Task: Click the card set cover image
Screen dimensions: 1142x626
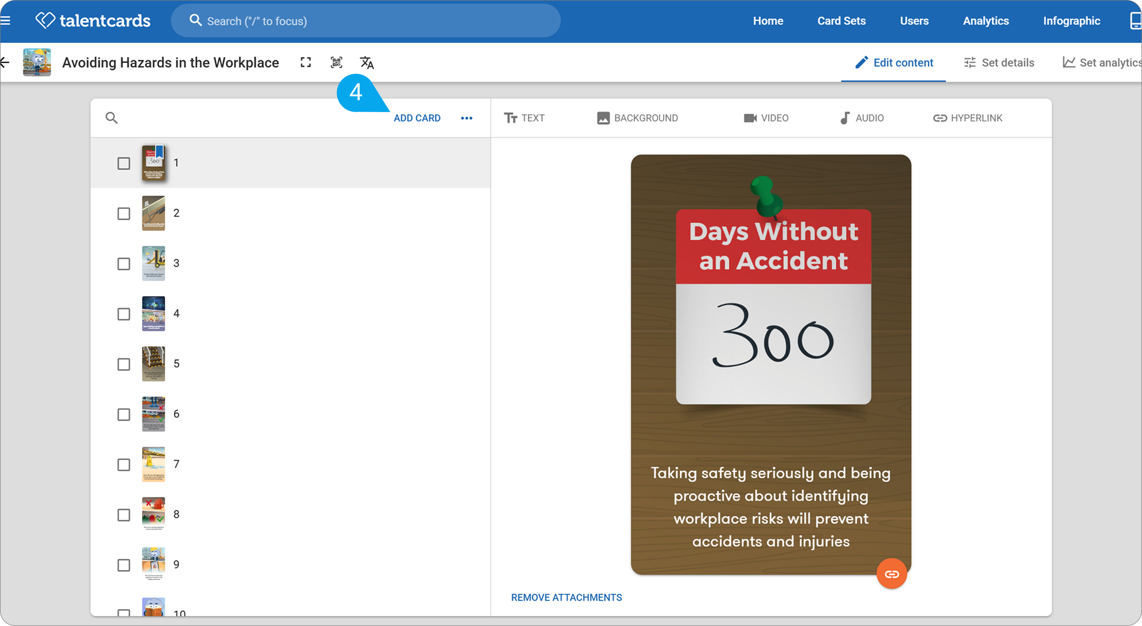Action: [x=37, y=63]
